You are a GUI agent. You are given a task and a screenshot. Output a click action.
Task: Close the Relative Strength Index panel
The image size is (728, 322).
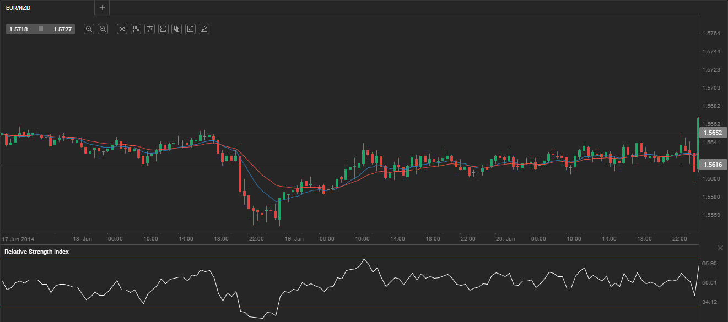coord(720,248)
